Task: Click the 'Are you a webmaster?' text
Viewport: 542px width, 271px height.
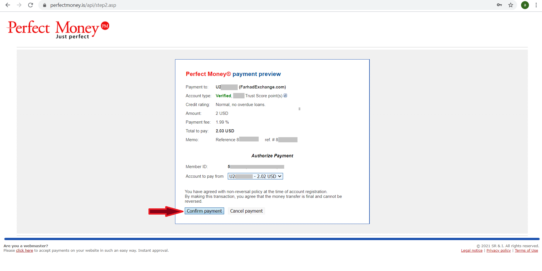Action: coord(26,246)
